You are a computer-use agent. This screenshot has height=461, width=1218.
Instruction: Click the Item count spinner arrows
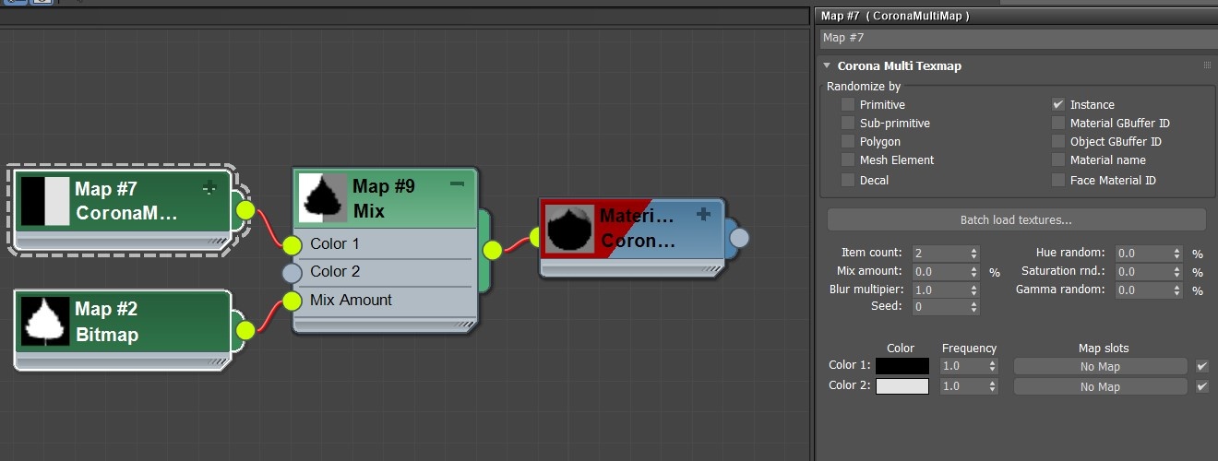[x=973, y=253]
